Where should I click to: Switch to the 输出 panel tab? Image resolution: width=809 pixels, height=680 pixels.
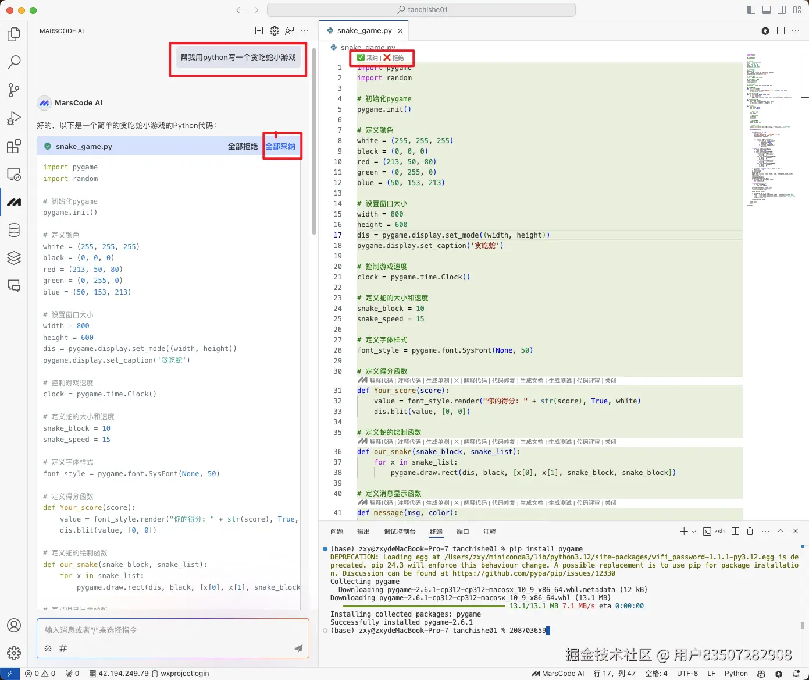(363, 532)
